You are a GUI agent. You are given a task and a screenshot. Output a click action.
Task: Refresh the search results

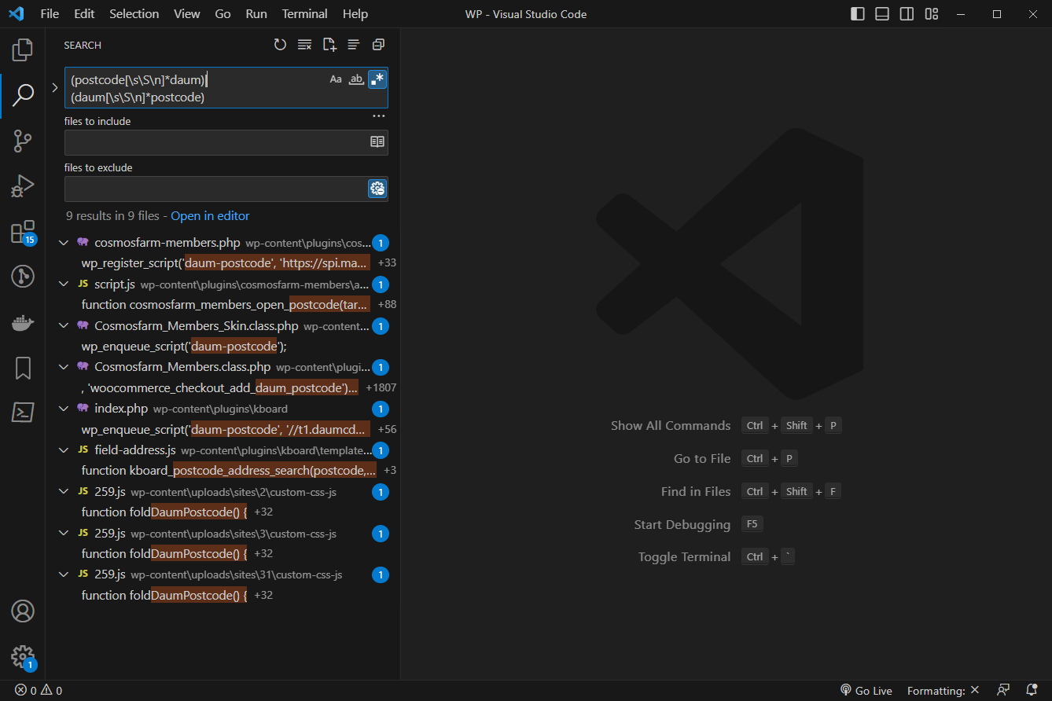(x=280, y=45)
